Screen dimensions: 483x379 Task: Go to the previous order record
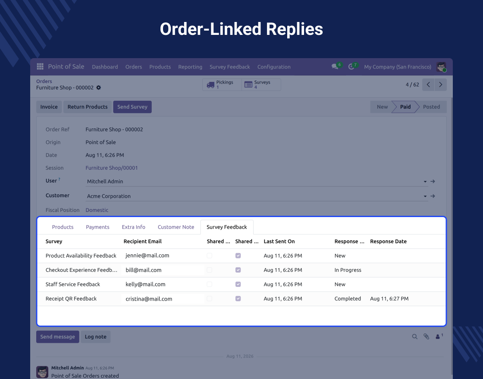428,84
